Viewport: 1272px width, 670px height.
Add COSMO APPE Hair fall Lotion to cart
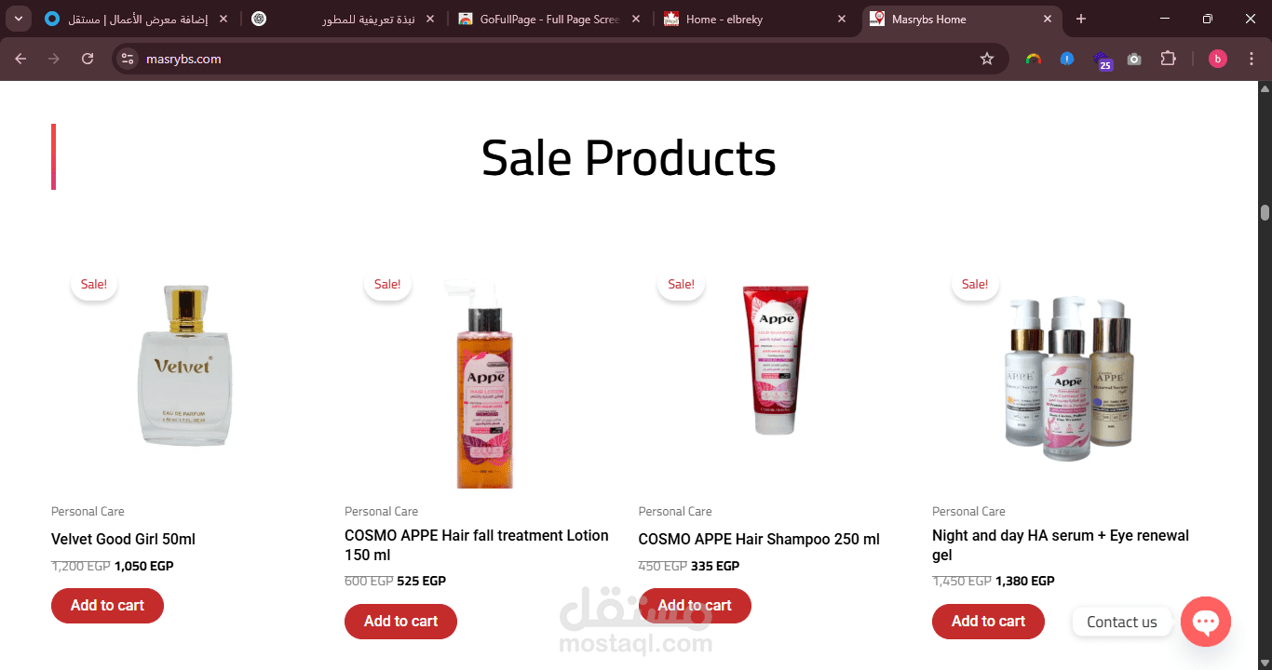click(400, 622)
